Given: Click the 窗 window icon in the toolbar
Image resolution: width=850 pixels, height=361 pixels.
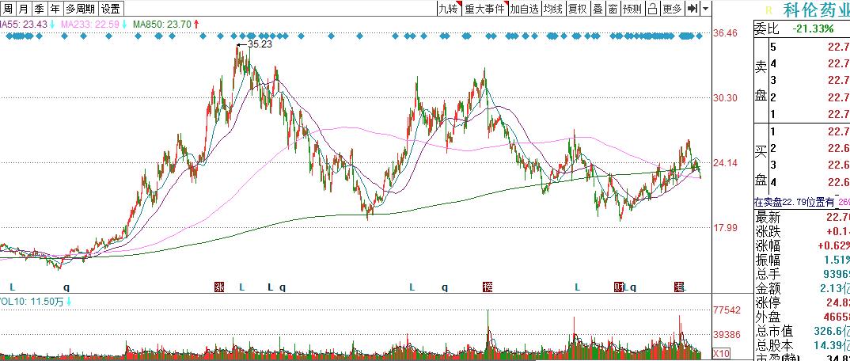Looking at the screenshot, I should [612, 9].
